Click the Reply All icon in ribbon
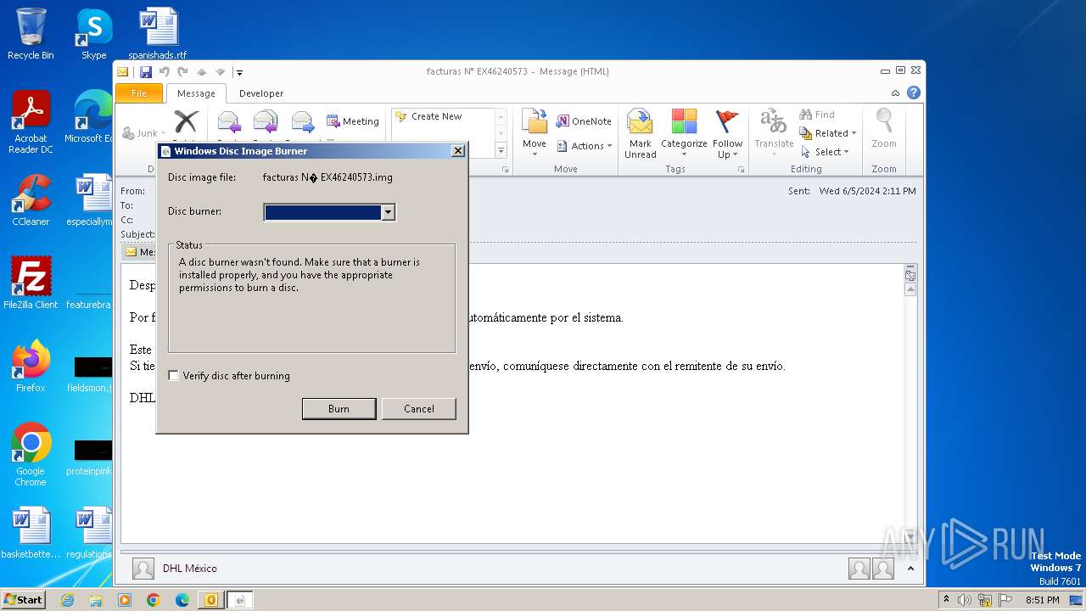The image size is (1086, 611). [266, 122]
